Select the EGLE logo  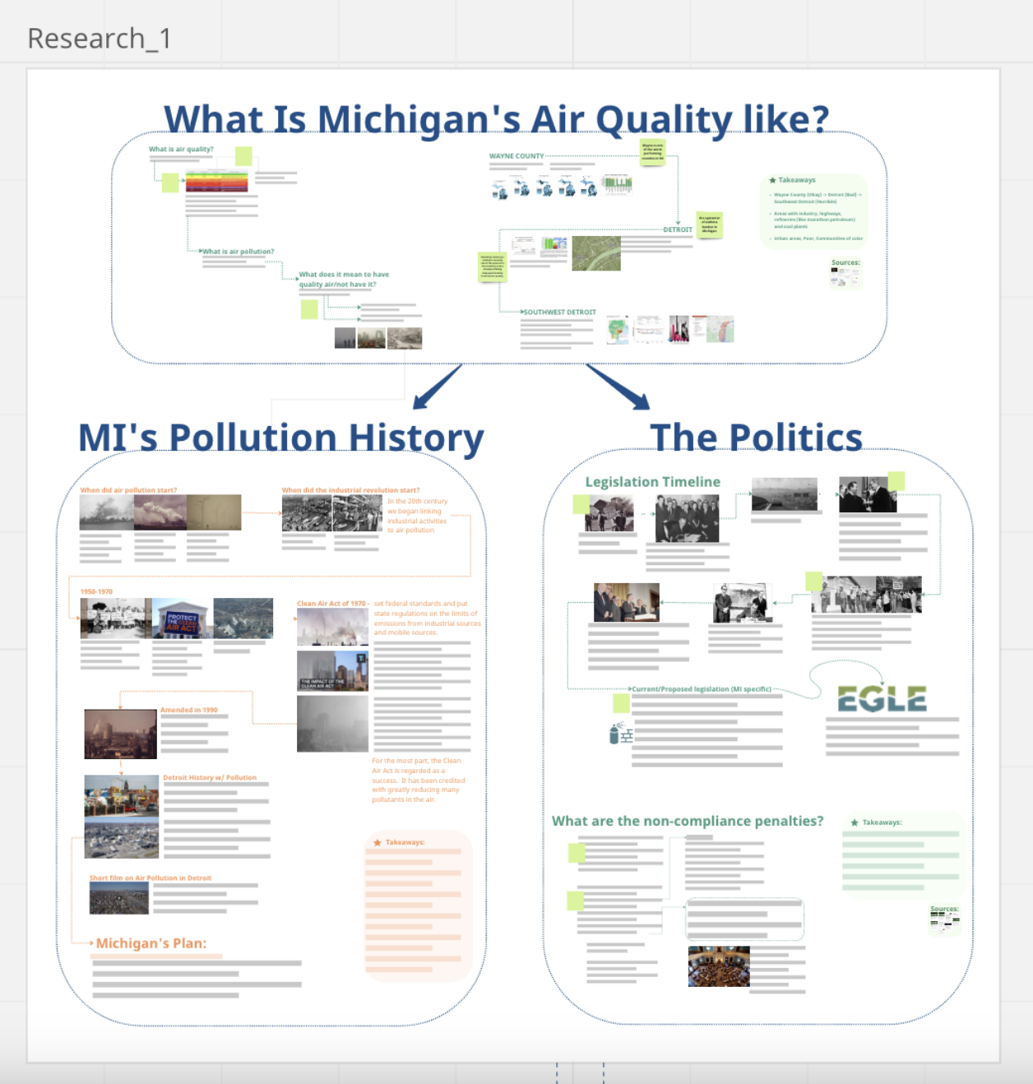882,699
